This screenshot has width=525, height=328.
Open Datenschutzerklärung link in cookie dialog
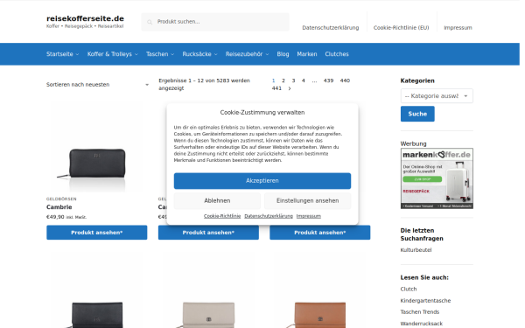coord(269,216)
